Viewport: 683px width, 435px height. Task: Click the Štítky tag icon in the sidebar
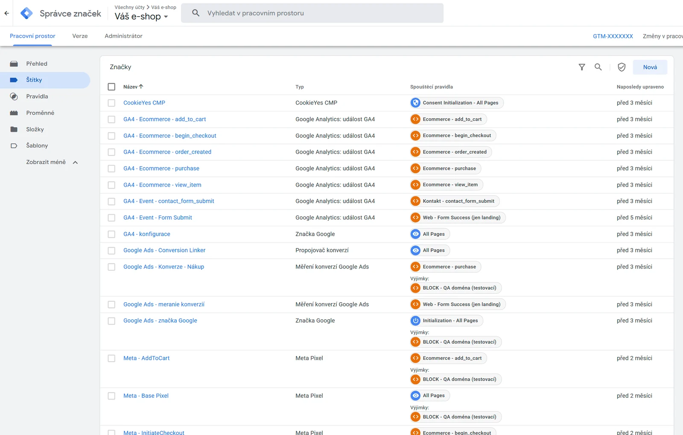[x=14, y=80]
